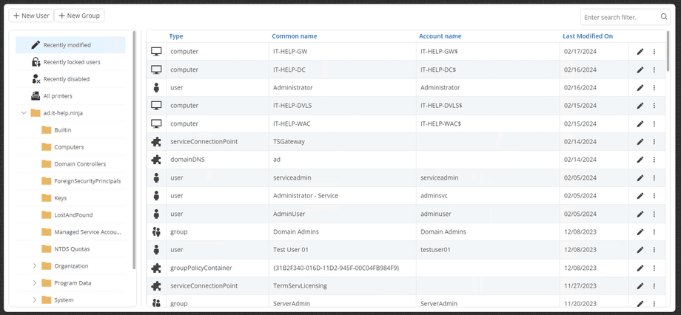Select Recently locked users view
The height and width of the screenshot is (315, 681).
point(70,62)
